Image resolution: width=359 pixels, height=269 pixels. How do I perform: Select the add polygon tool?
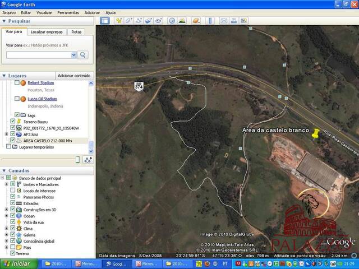[x=128, y=21]
